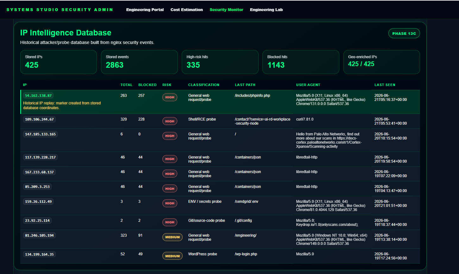The image size is (459, 274).
Task: Click the BLOCKED column header
Action: pos(147,85)
